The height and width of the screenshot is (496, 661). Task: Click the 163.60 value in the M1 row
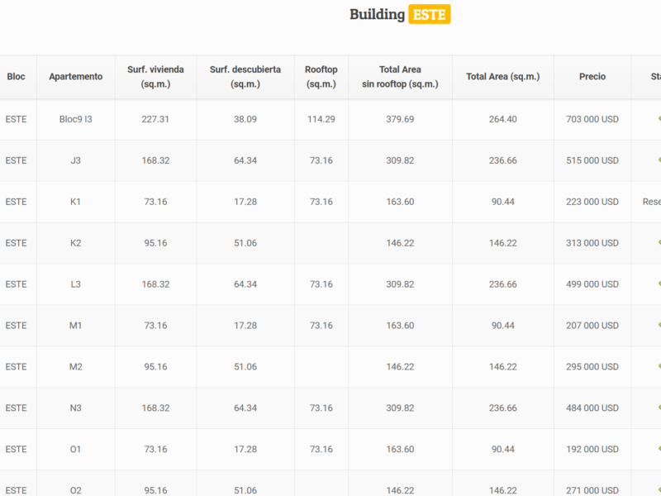400,326
